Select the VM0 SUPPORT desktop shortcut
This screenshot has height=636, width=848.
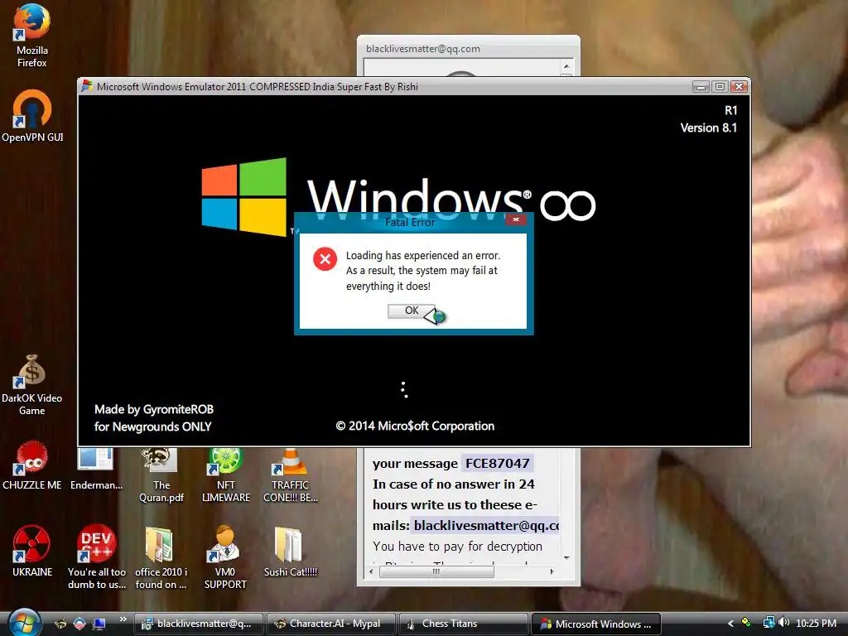(225, 556)
